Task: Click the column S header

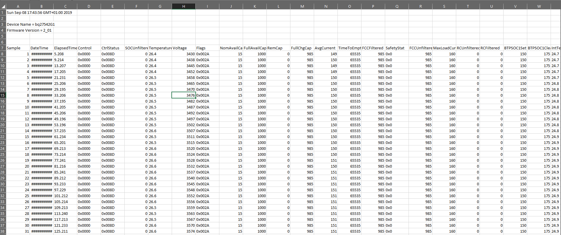Action: (444, 6)
